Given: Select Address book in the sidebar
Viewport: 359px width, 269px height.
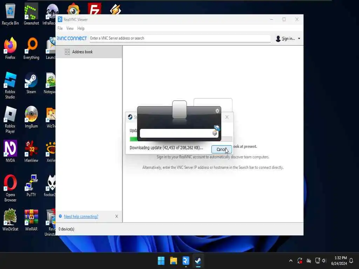Looking at the screenshot, I should click(x=89, y=52).
